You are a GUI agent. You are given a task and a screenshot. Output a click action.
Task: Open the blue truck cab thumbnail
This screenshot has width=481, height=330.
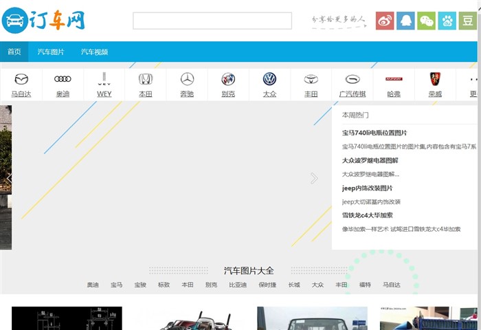[x=312, y=318]
